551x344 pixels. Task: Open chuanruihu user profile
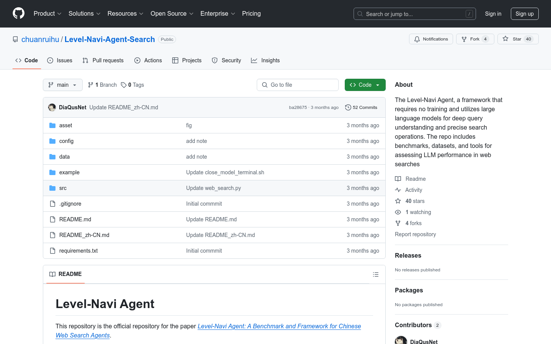(x=40, y=39)
